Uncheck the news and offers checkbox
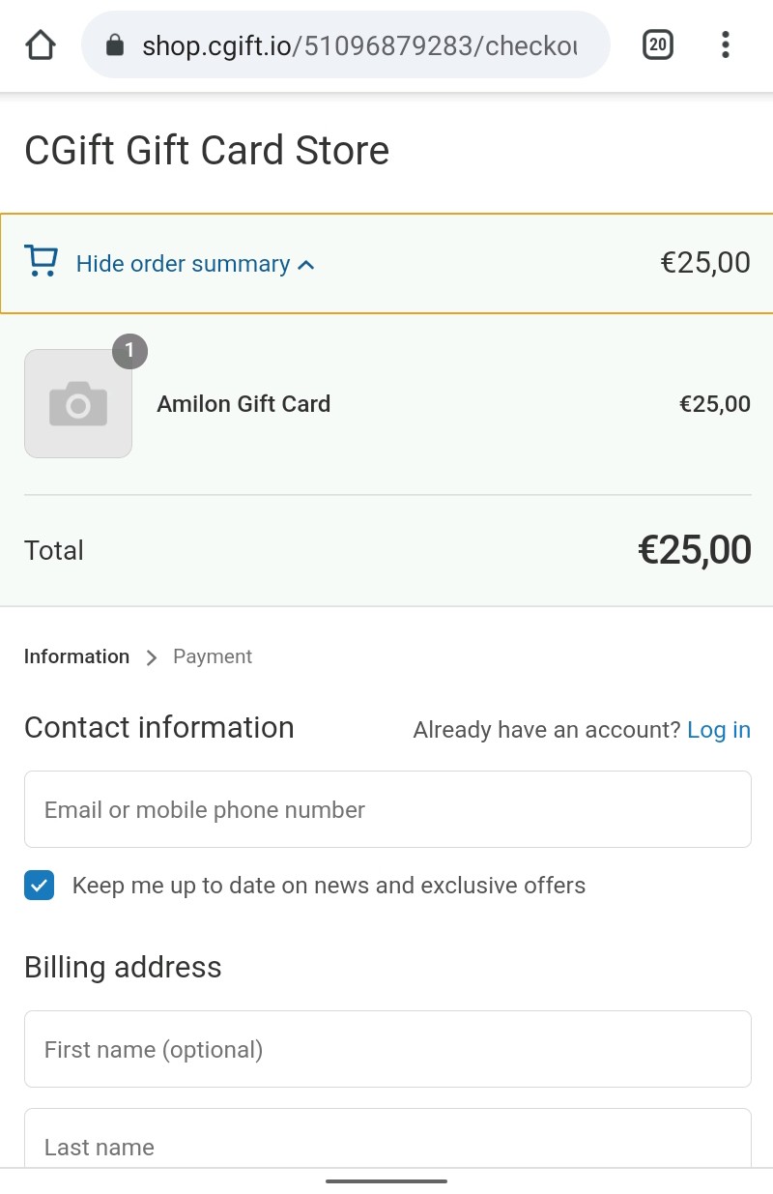Viewport: 773px width, 1194px height. coord(40,886)
